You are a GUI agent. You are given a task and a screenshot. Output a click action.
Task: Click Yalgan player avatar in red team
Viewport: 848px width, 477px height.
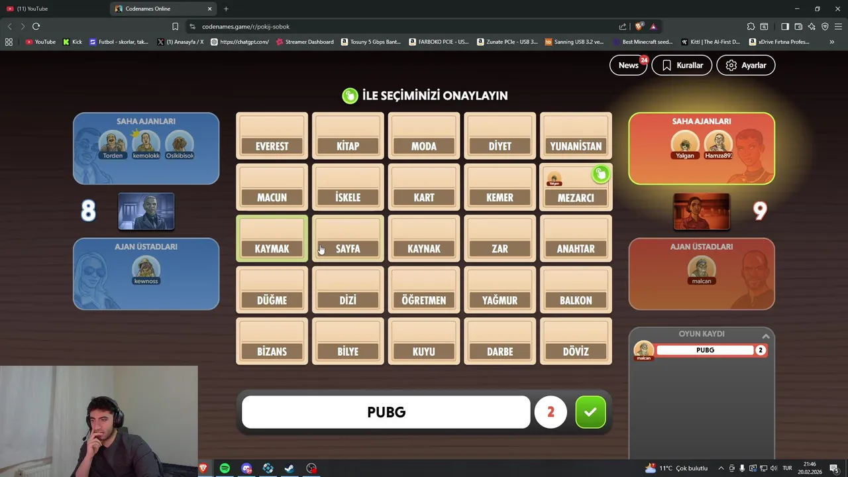(685, 143)
